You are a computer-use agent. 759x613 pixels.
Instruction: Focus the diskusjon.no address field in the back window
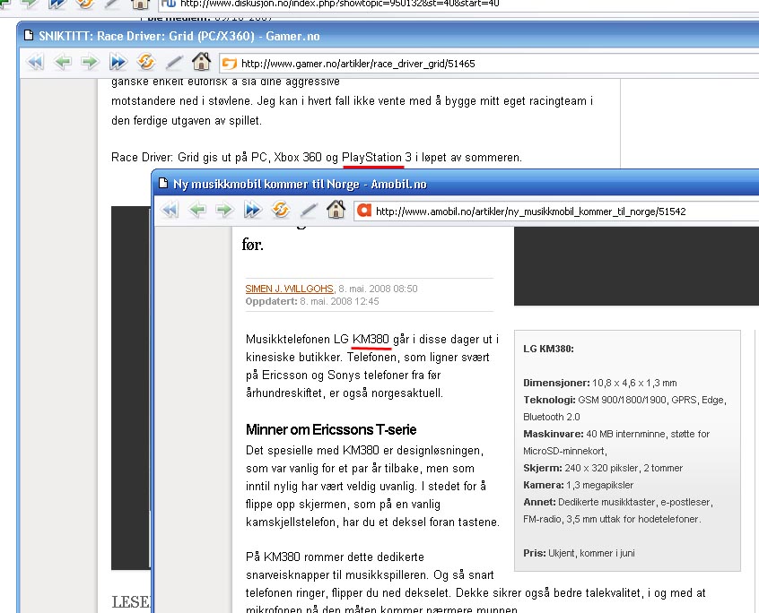(x=460, y=4)
